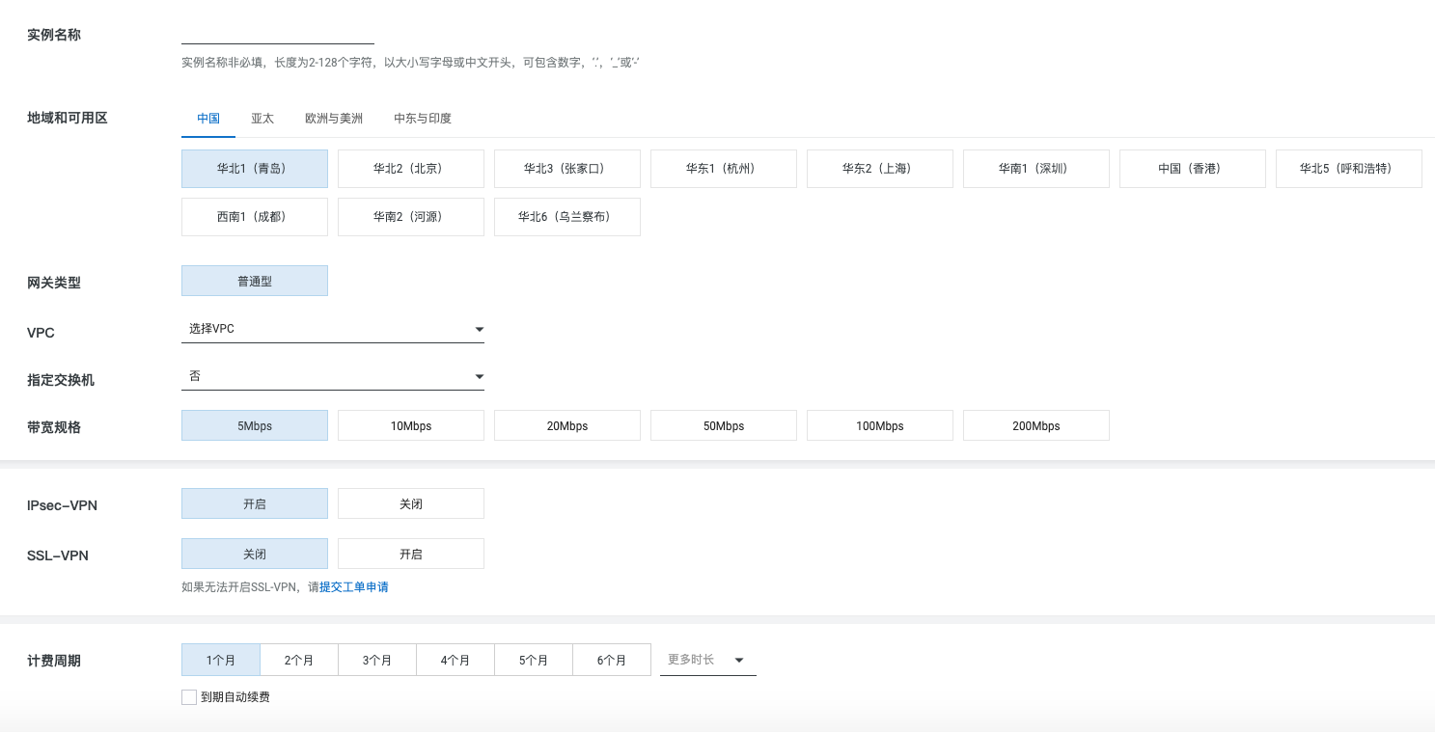Image resolution: width=1435 pixels, height=732 pixels.
Task: Switch to the 中国 region tab
Action: (208, 119)
